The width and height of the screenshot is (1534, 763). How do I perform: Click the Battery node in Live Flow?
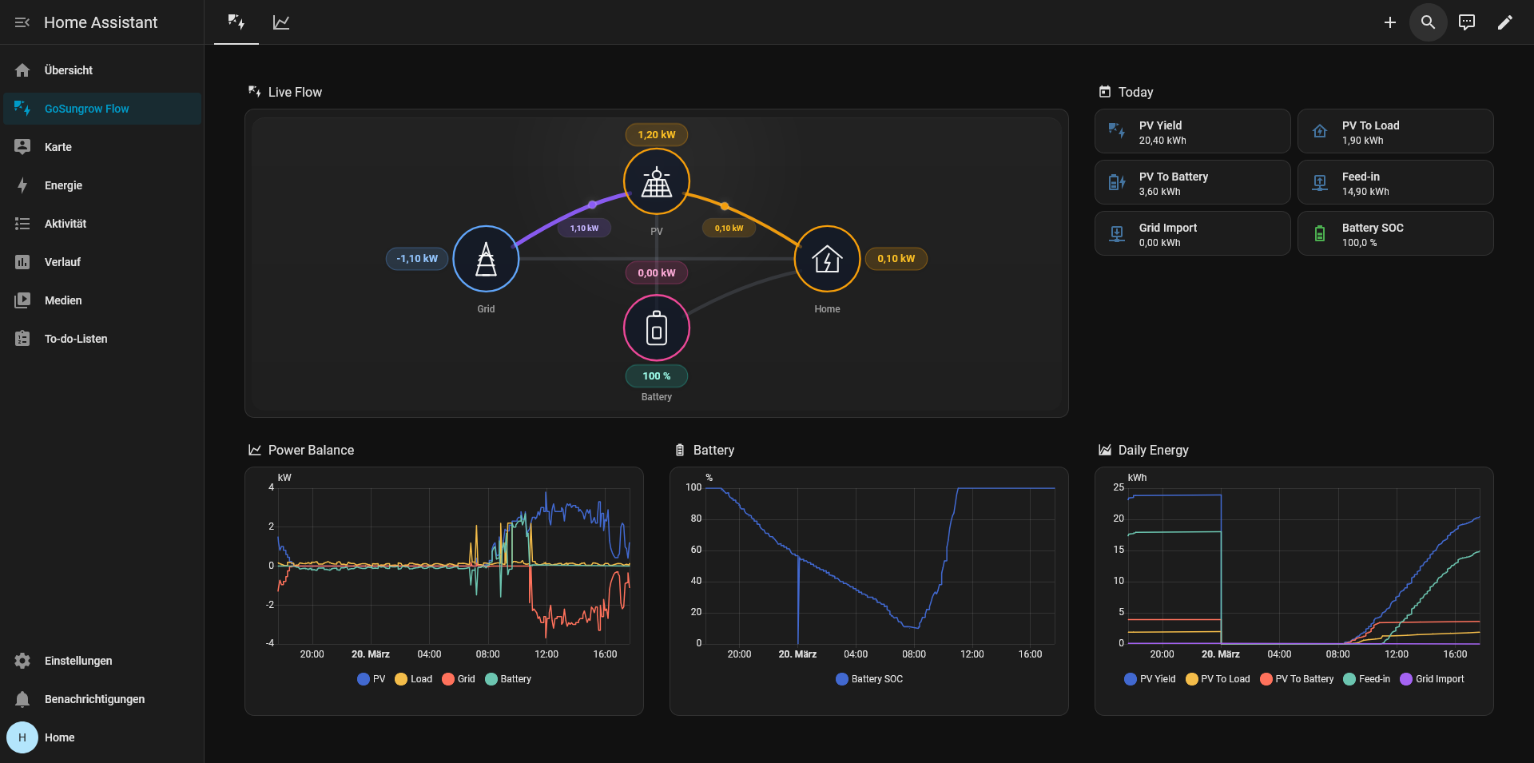656,328
